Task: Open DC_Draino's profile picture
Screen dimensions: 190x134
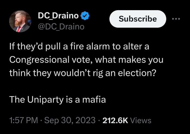Action: pyautogui.click(x=20, y=21)
